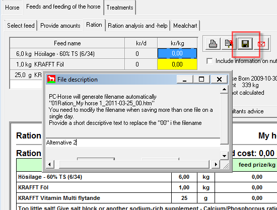Click KRAFFT Föl in the report table
This screenshot has height=210, width=277.
[33, 187]
